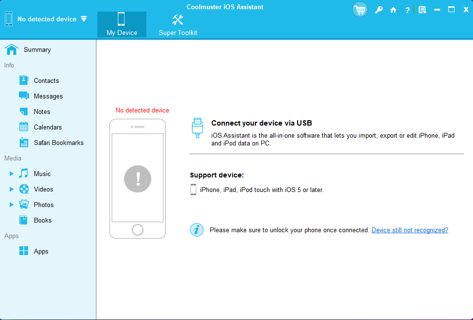Select the Apps item with the grid icon
The image size is (473, 320).
point(41,252)
